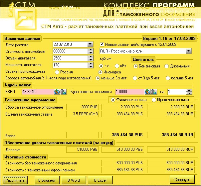Screen dimensions: 201x186
Task: Click the Версия 1.16 от 17.03.2009 label
Action: pyautogui.click(x=169, y=39)
